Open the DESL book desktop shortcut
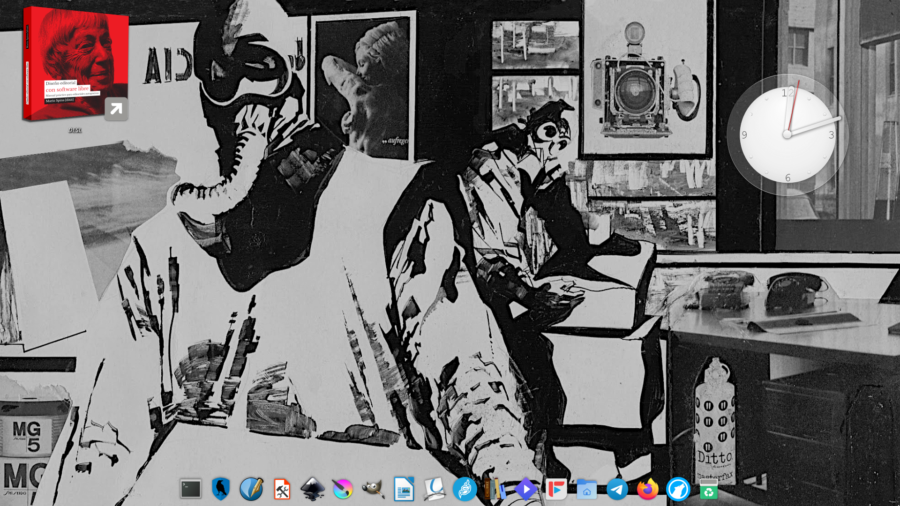This screenshot has width=900, height=506. (75, 65)
